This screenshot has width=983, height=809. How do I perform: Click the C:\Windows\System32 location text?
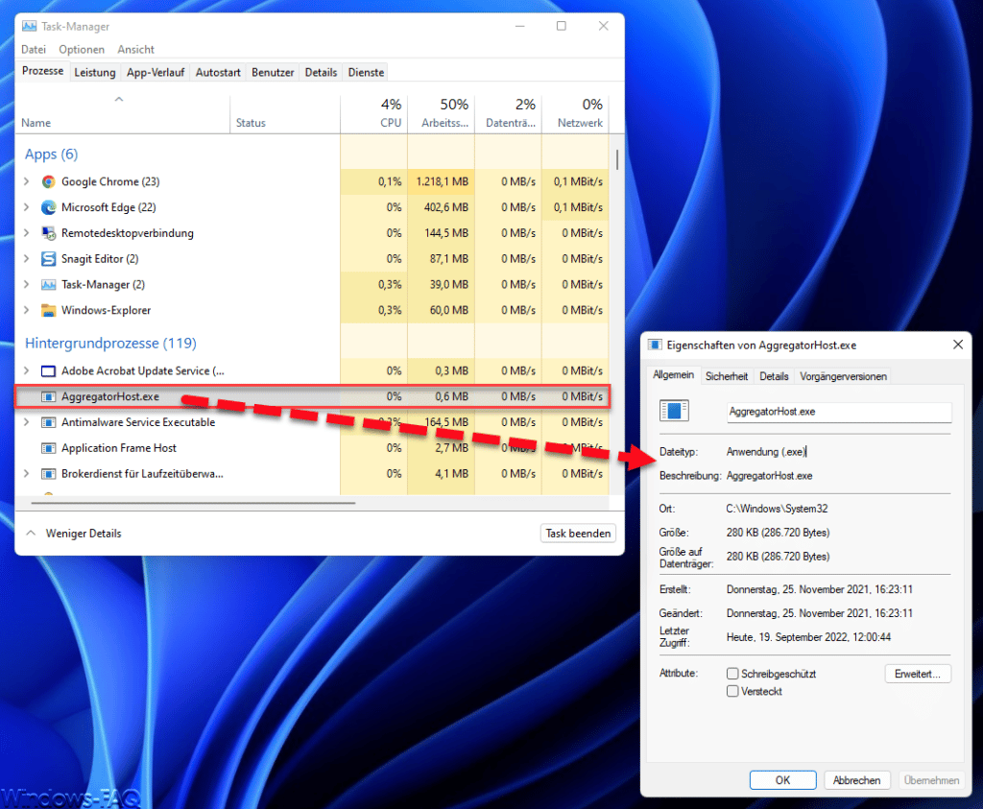tap(777, 509)
